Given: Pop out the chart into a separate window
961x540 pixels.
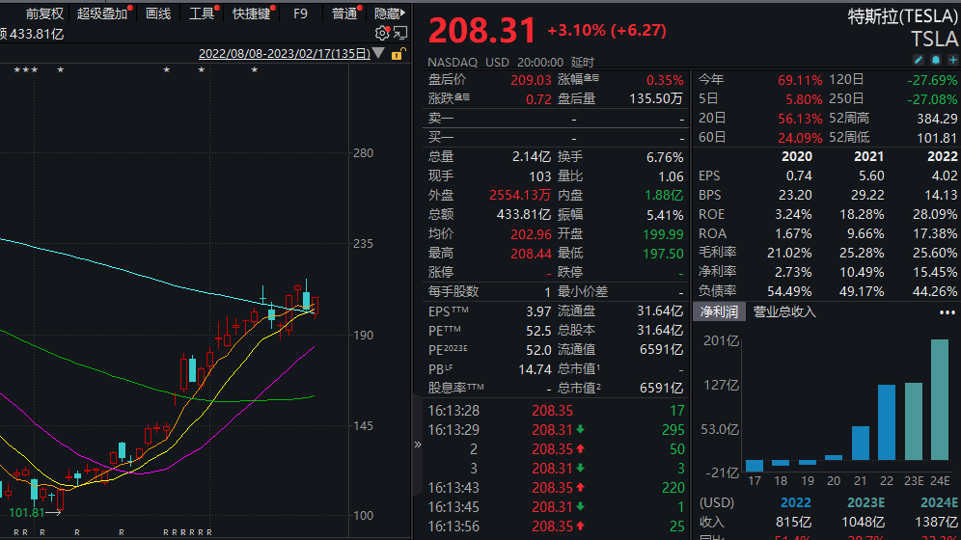Looking at the screenshot, I should tap(400, 33).
